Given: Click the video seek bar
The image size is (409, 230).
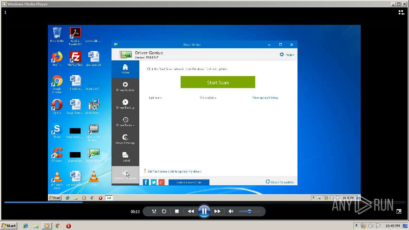Looking at the screenshot, I should coord(204,202).
